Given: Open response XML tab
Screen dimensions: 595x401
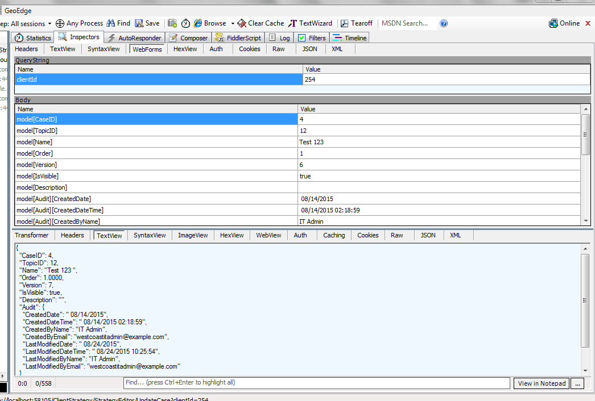Looking at the screenshot, I should (x=455, y=235).
